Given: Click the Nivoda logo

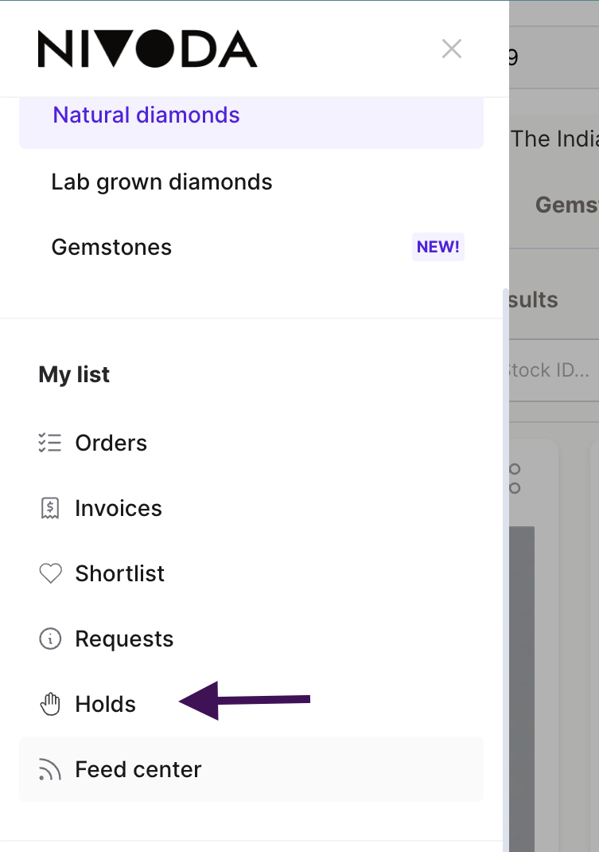Looking at the screenshot, I should click(x=147, y=49).
